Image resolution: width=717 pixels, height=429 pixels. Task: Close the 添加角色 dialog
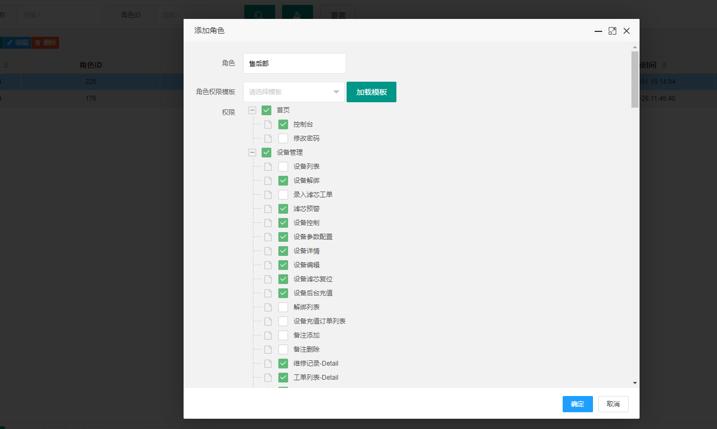[627, 31]
